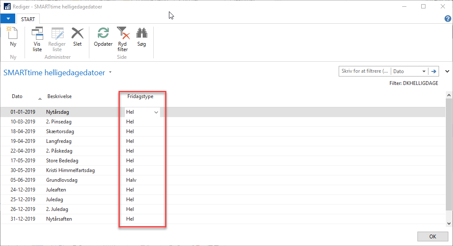The height and width of the screenshot is (246, 453).
Task: Select the Juleaften row description
Action: [56, 190]
